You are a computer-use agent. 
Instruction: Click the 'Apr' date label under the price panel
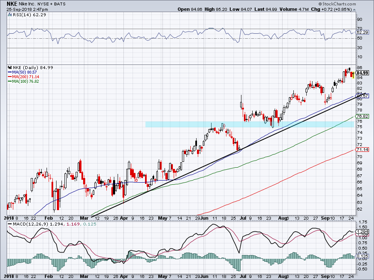pyautogui.click(x=124, y=218)
